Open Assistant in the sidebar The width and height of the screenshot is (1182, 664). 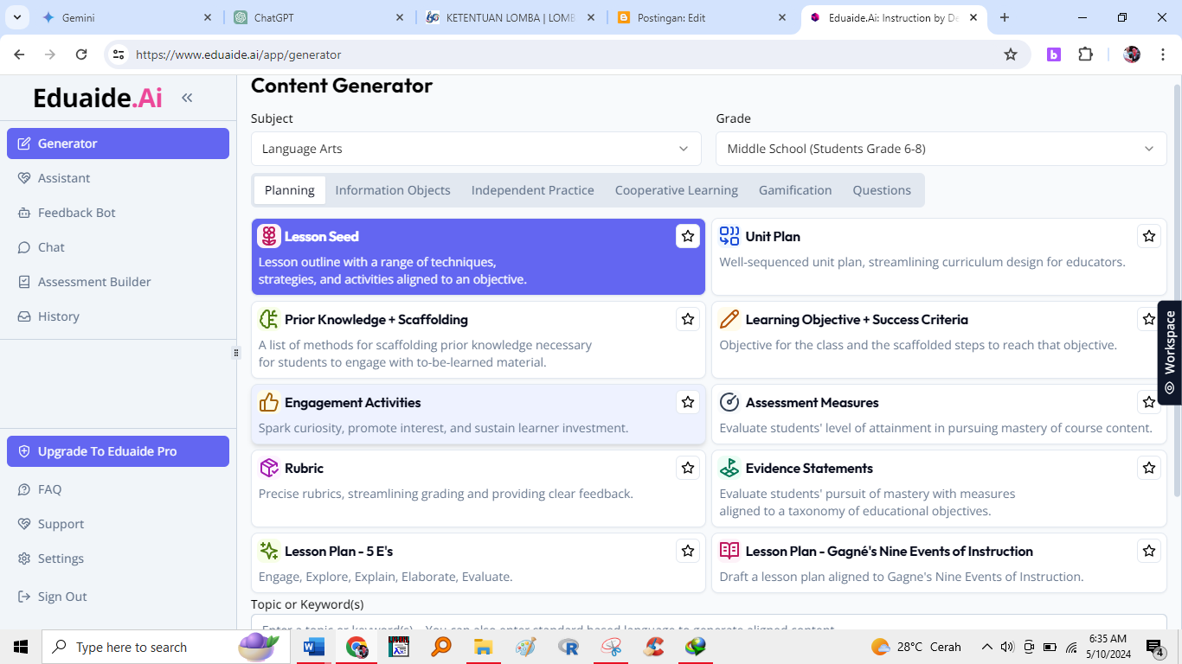point(118,178)
